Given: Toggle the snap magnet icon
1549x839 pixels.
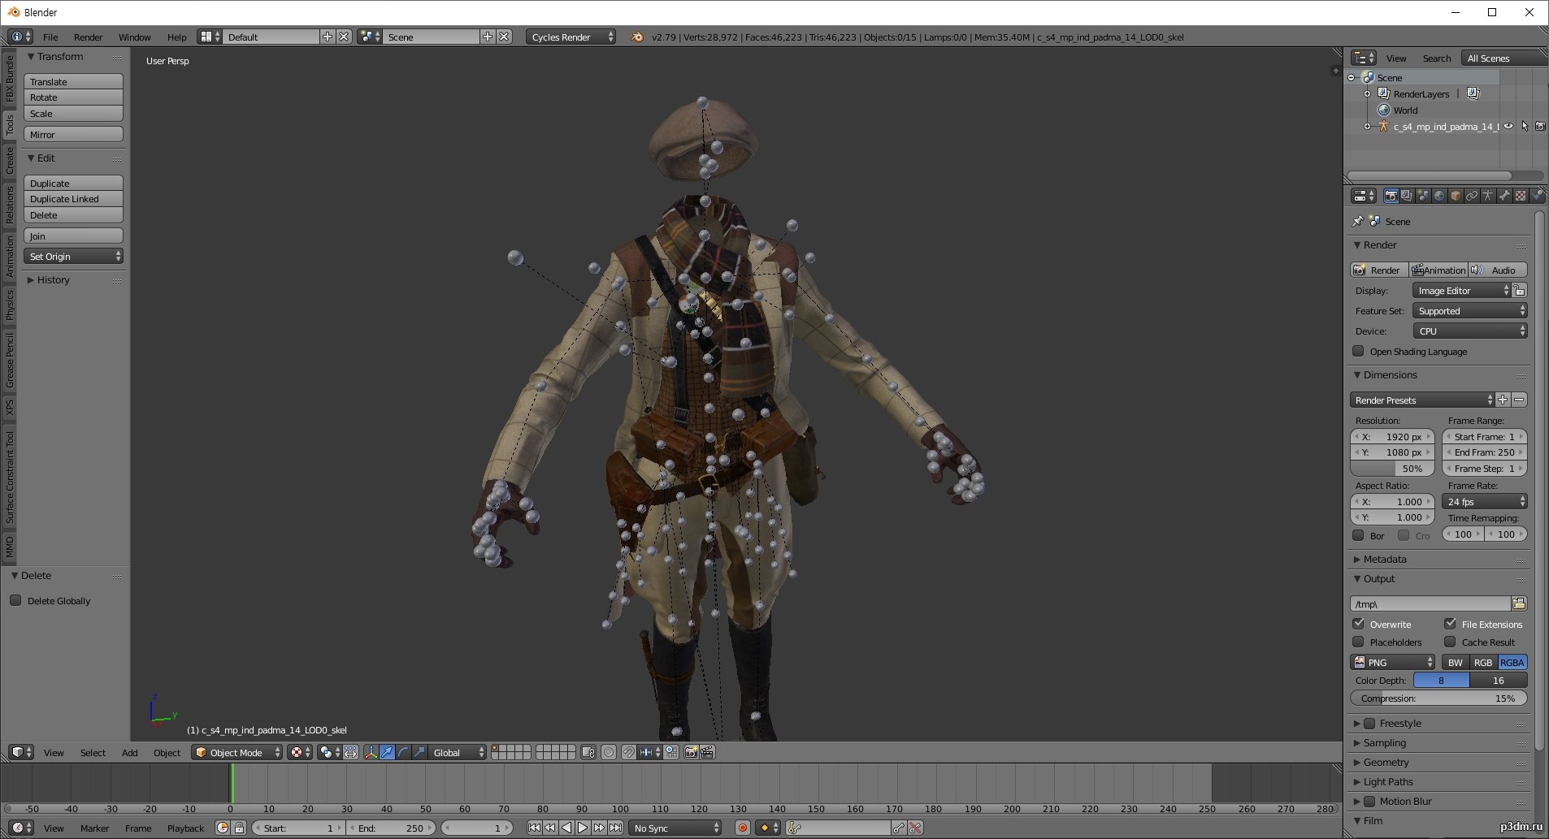Looking at the screenshot, I should point(629,753).
